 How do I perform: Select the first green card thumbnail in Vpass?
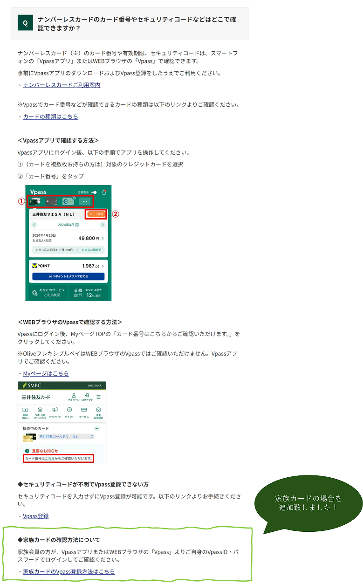coord(34,201)
